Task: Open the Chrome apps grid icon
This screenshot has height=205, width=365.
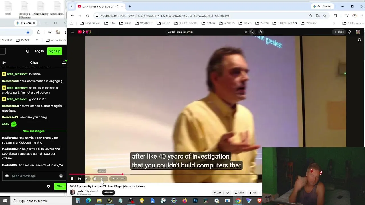Action: pyautogui.click(x=72, y=23)
